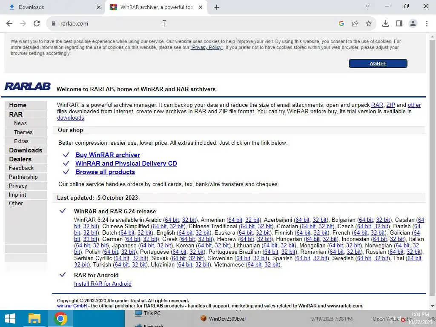Viewport: 436px width, 327px height.
Task: Share this page via share icon
Action: click(355, 24)
